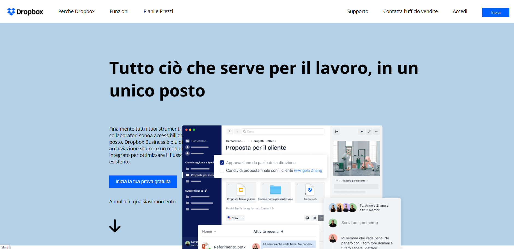Click the scroll-down arrow icon
The height and width of the screenshot is (249, 514).
tap(115, 226)
